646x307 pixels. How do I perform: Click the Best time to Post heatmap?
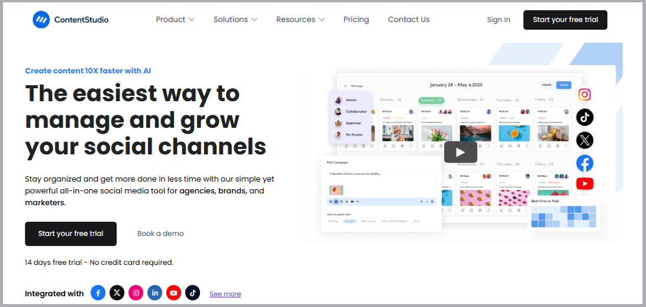click(x=564, y=216)
